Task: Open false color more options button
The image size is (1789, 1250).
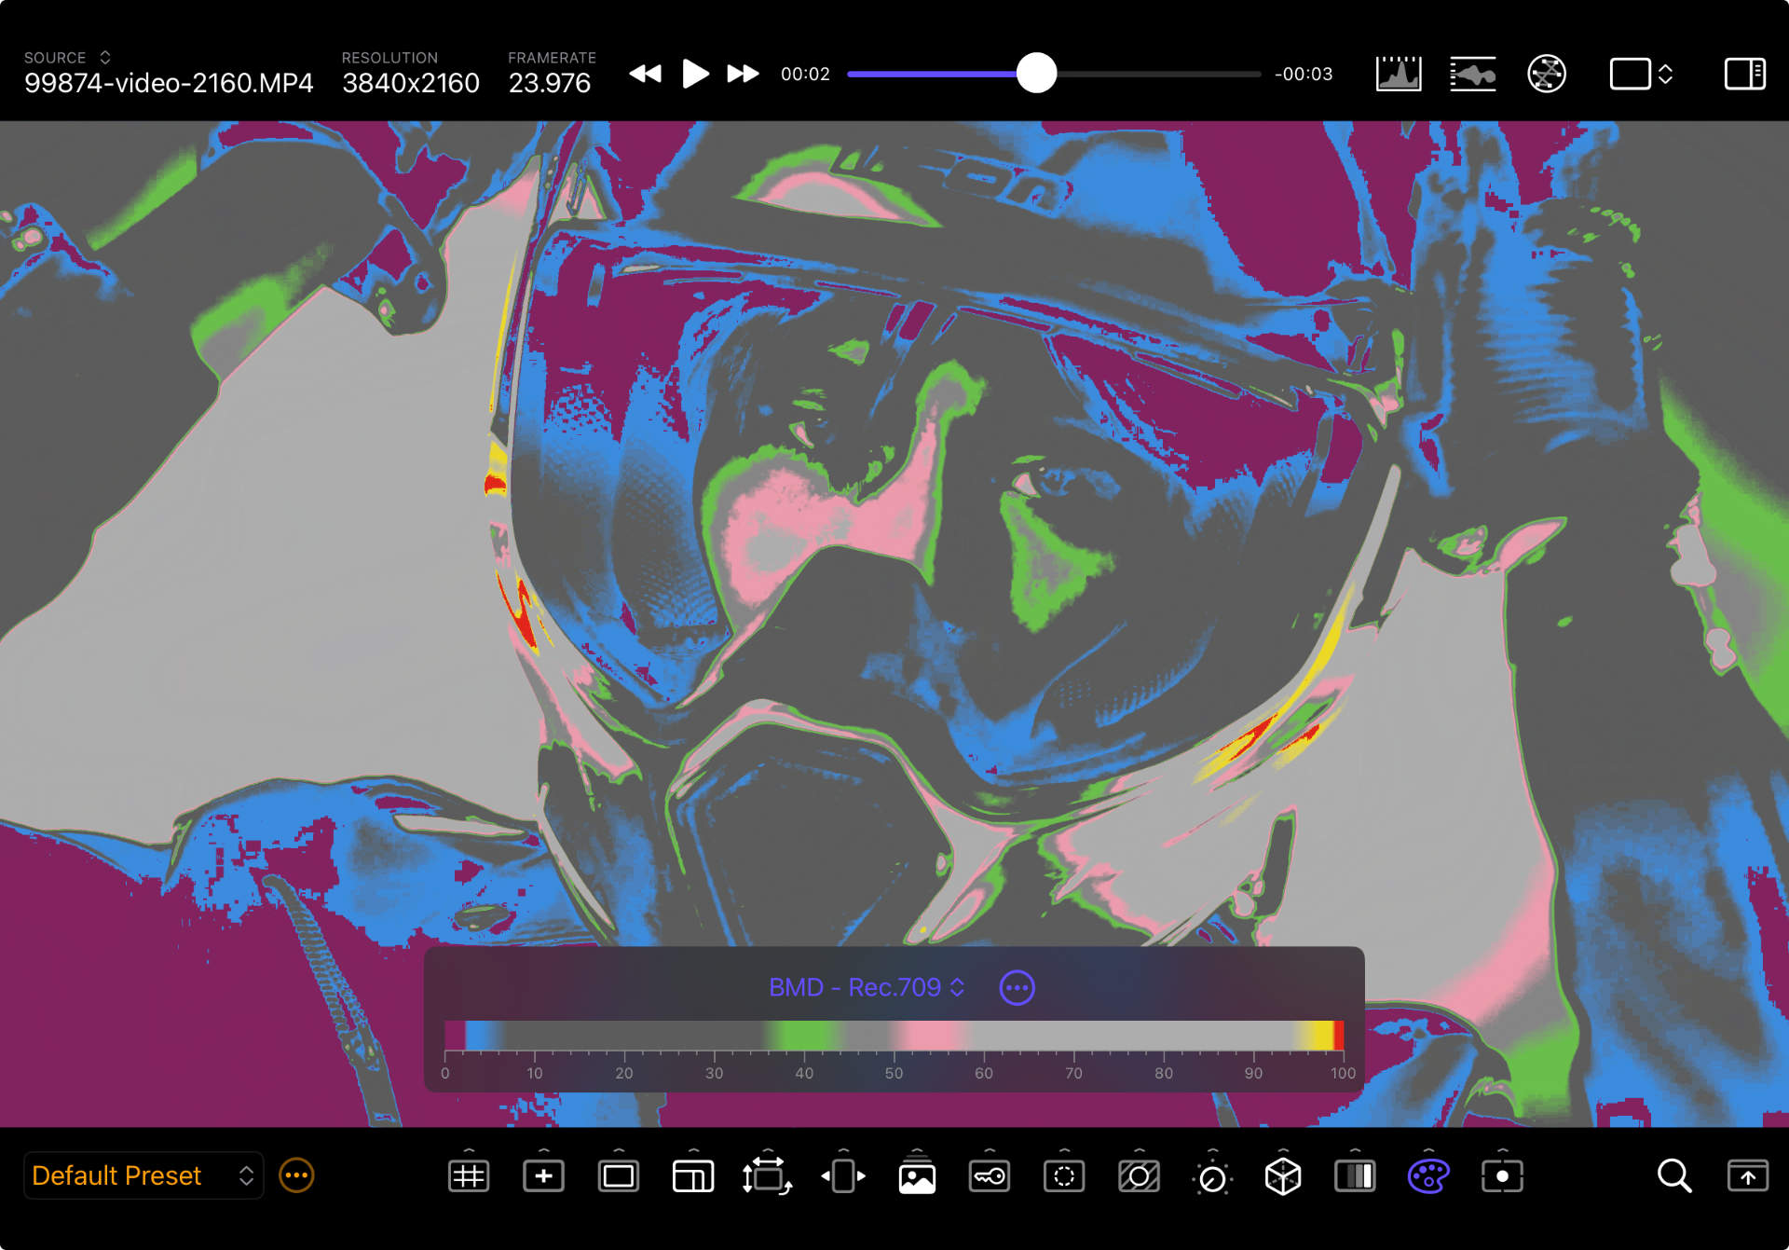Action: [1017, 987]
